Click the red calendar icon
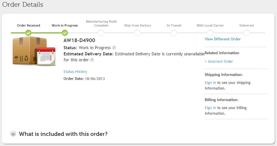The height and width of the screenshot is (146, 277). tap(46, 57)
